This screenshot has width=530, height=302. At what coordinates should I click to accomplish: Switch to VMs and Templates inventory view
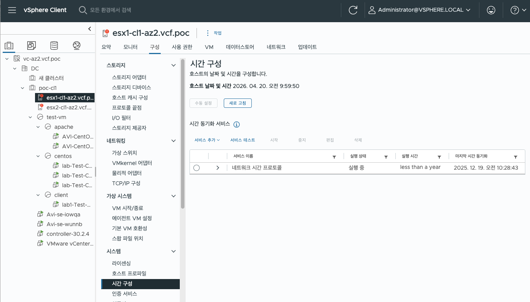(x=32, y=46)
